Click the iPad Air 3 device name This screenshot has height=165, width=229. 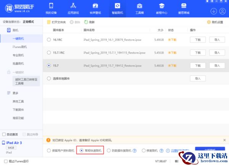(x=14, y=143)
